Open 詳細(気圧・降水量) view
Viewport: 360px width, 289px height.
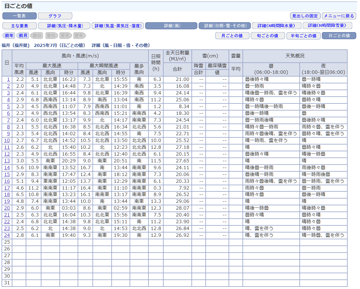click(x=64, y=26)
